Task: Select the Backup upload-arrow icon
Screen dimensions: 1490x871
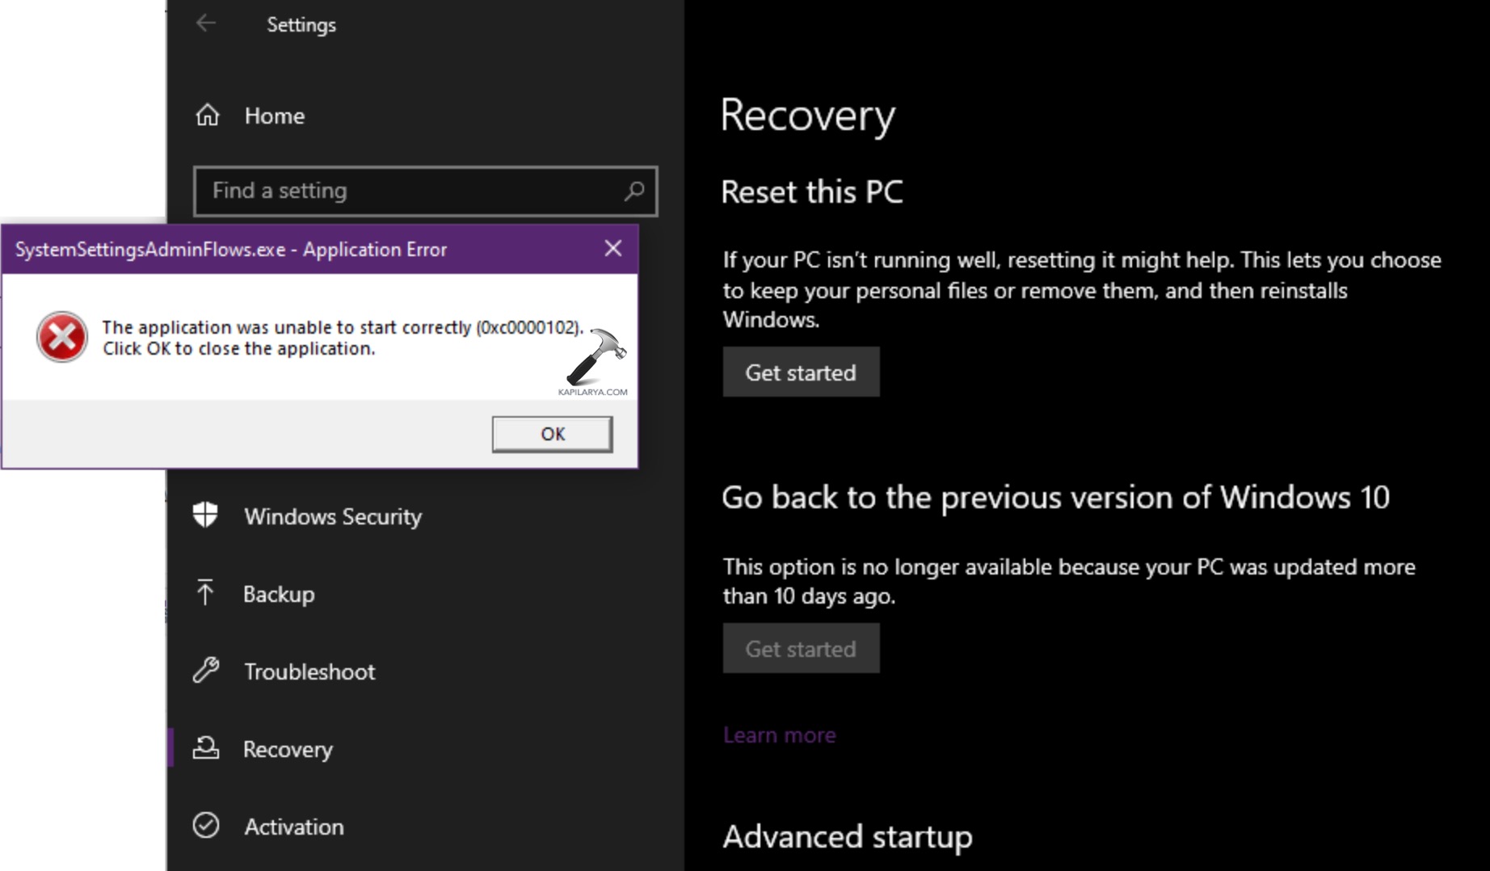Action: coord(207,594)
